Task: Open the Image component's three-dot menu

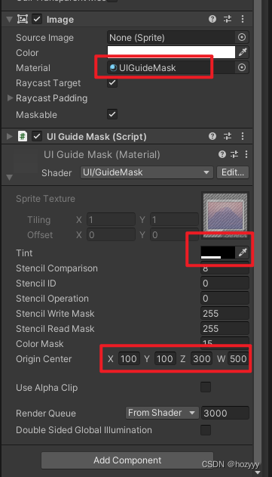Action: 243,19
